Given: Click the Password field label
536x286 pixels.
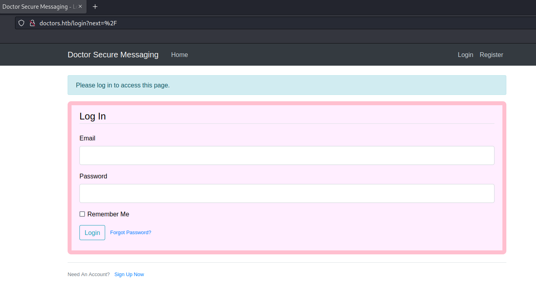Looking at the screenshot, I should 93,176.
